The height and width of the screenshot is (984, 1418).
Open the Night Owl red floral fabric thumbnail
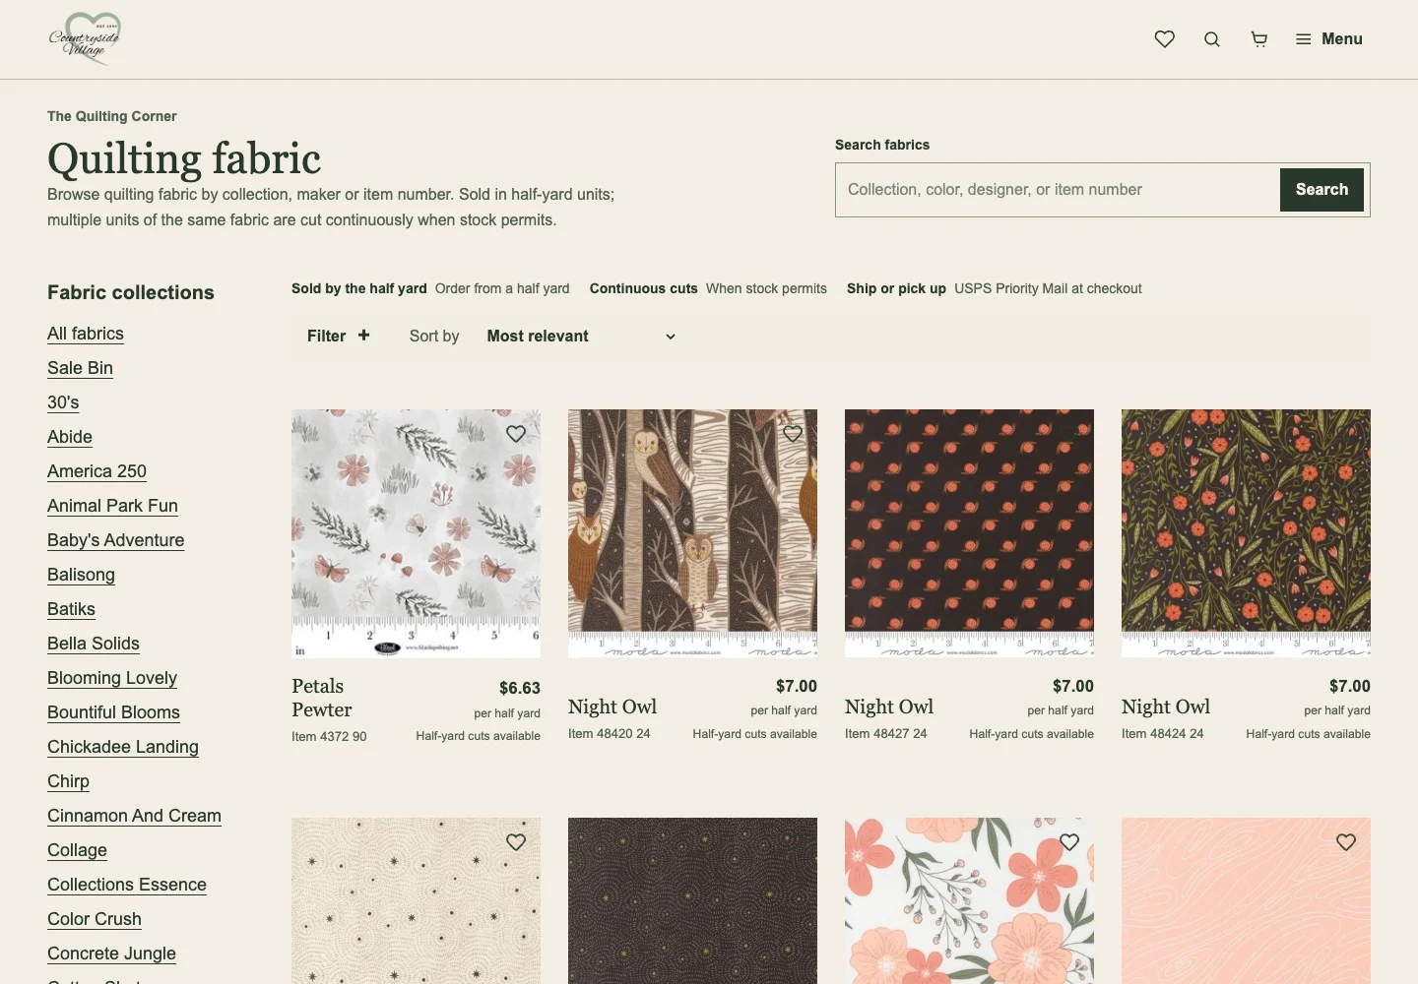pyautogui.click(x=1246, y=533)
